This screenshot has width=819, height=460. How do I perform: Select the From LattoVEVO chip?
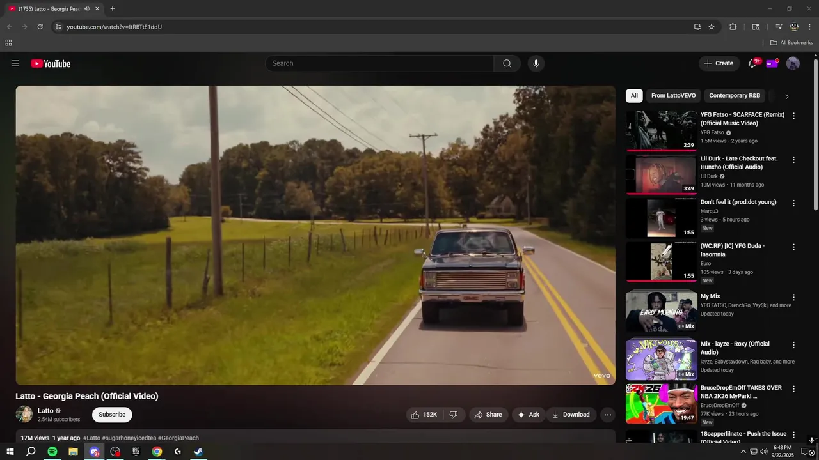point(673,96)
